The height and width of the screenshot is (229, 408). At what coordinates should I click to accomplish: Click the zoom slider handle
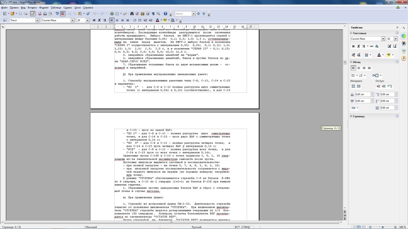(x=383, y=227)
